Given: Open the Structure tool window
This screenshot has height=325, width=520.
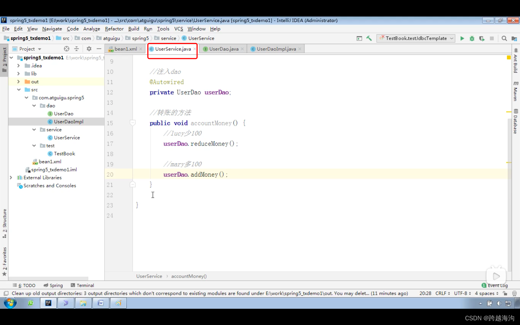Looking at the screenshot, I should point(4,223).
